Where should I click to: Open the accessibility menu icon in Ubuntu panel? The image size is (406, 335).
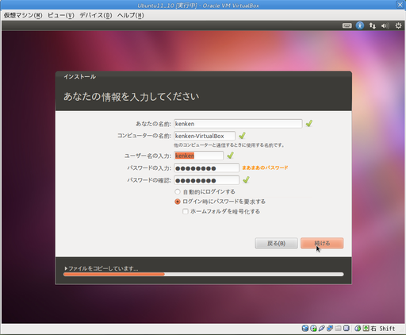click(360, 25)
